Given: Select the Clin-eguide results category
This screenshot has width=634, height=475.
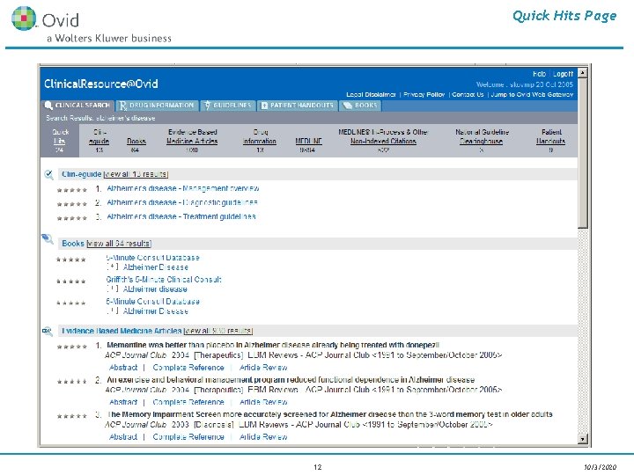Looking at the screenshot, I should [x=99, y=141].
